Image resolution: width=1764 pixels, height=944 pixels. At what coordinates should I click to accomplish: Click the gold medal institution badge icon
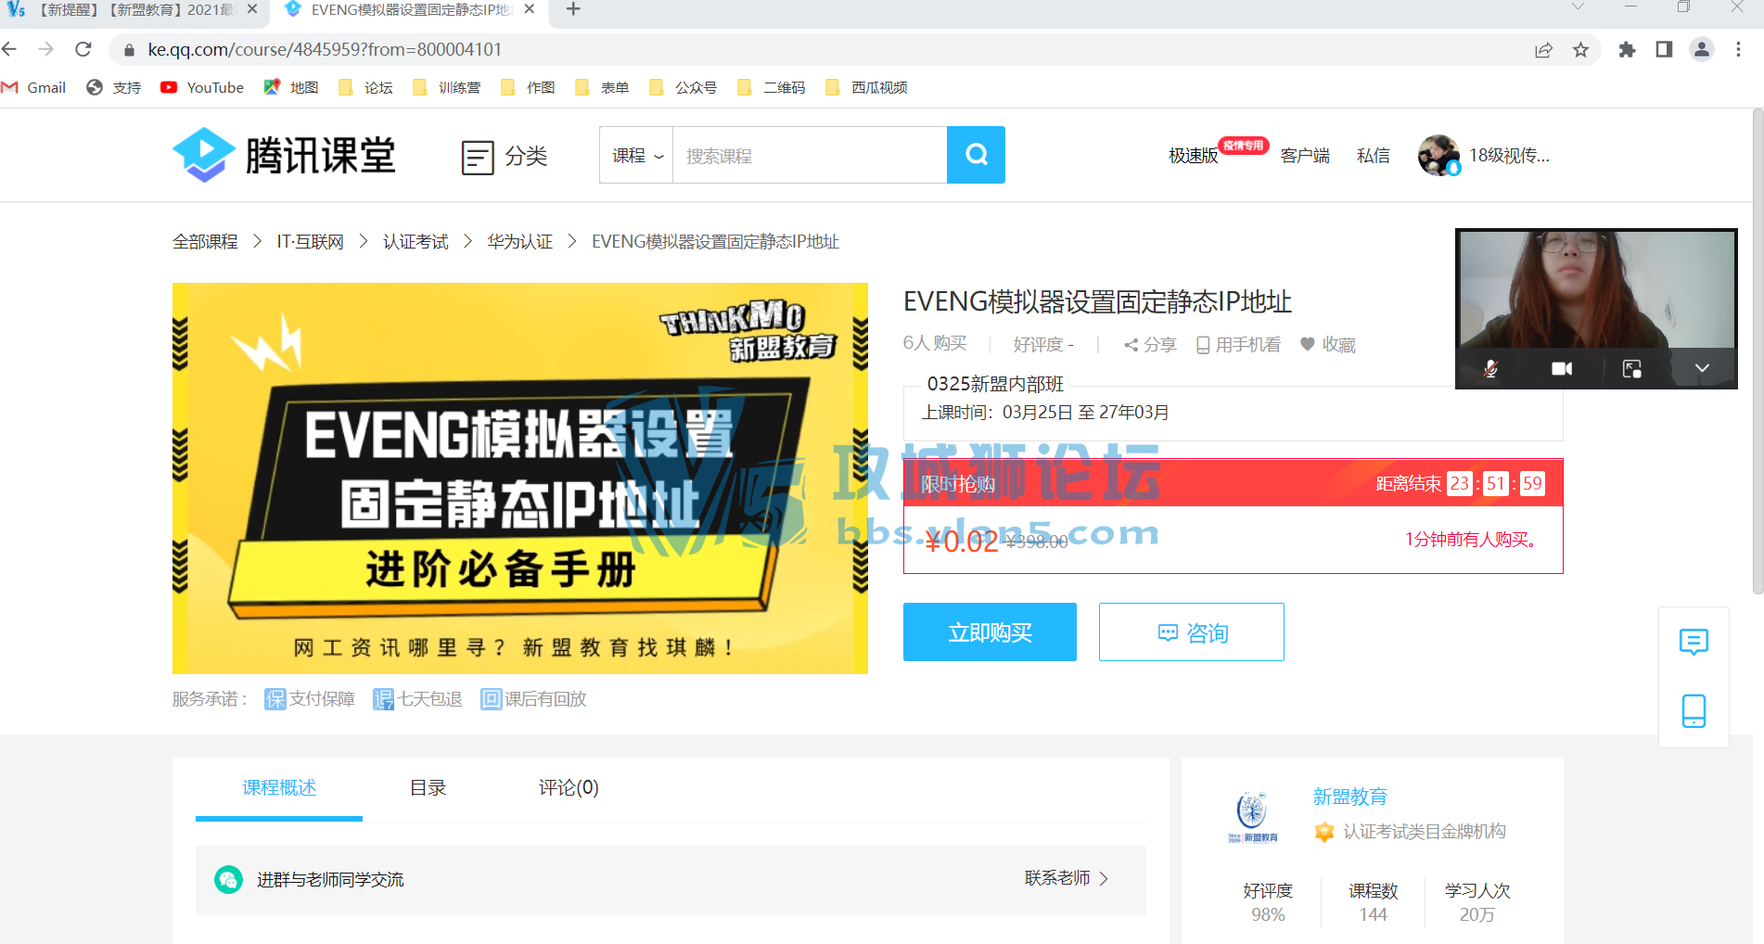click(1324, 832)
